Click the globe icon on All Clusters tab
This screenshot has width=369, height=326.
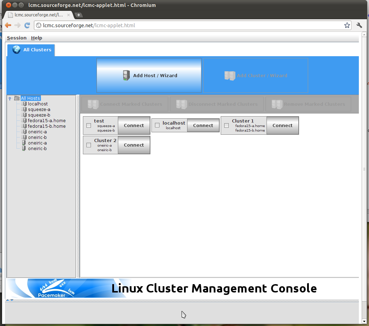16,49
